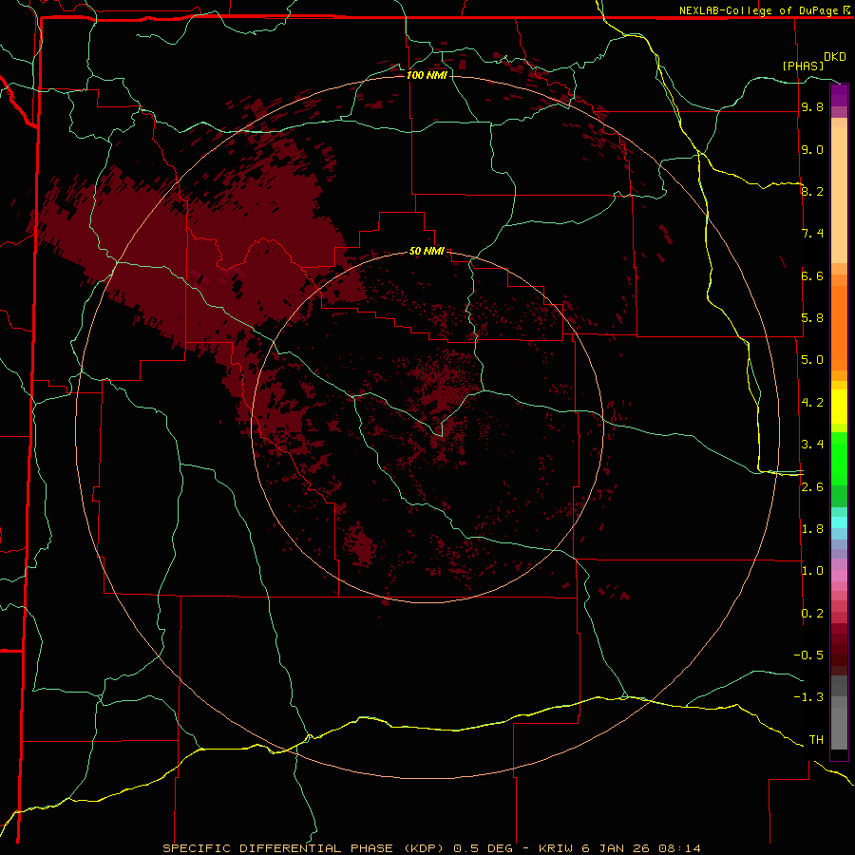Screen dimensions: 855x855
Task: Click the TH label on color scale
Action: click(x=816, y=740)
